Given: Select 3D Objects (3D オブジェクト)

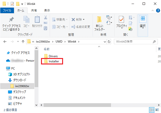Looking at the screenshot, I should coord(19,74).
